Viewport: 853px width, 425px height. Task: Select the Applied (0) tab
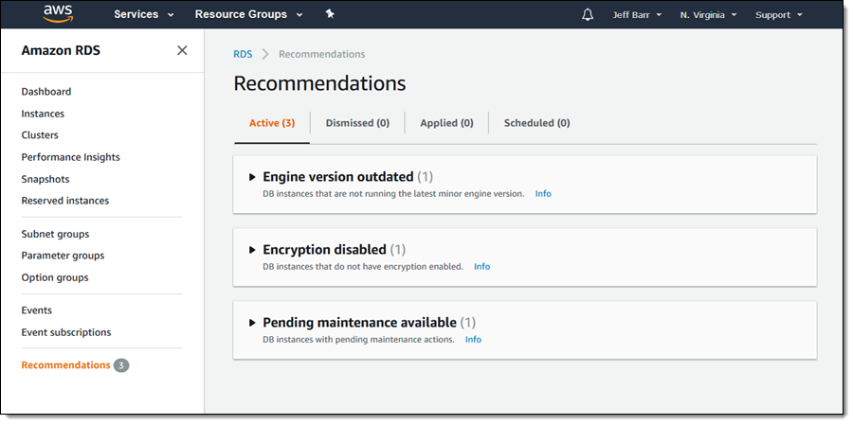pos(446,123)
